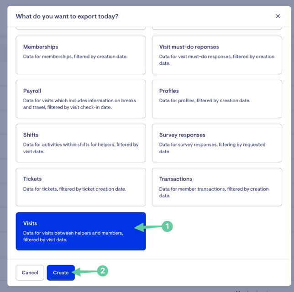Click the green number 2 annotation badge
This screenshot has height=292, width=294.
tap(103, 271)
